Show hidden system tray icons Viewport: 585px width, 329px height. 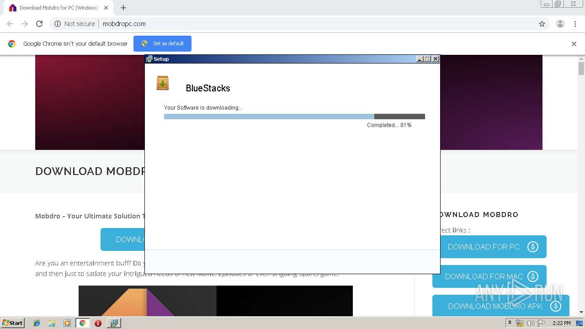pyautogui.click(x=510, y=323)
